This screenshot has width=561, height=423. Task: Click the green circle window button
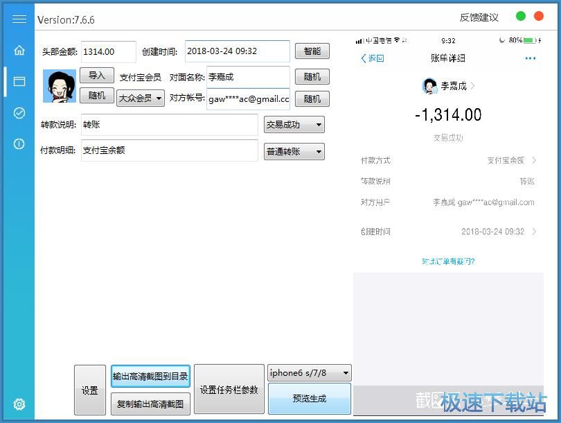pos(521,17)
